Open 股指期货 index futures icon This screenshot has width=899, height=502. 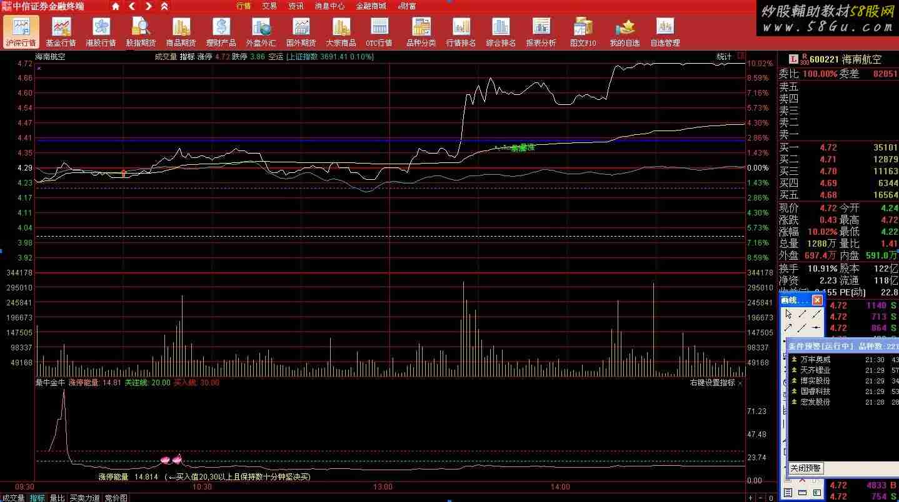pos(141,31)
